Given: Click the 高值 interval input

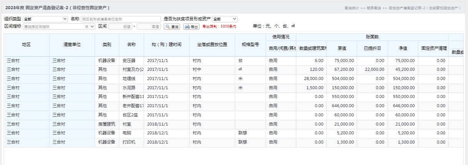Looking at the screenshot, I should [x=149, y=27].
